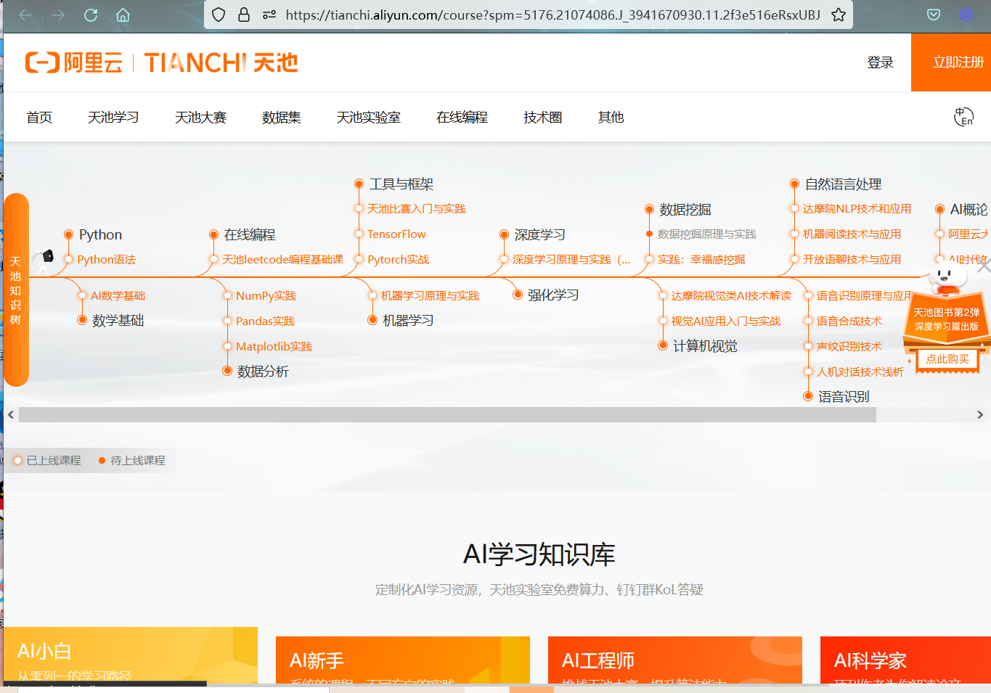991x693 pixels.
Task: Click the shield tracking protection icon
Action: 219,15
